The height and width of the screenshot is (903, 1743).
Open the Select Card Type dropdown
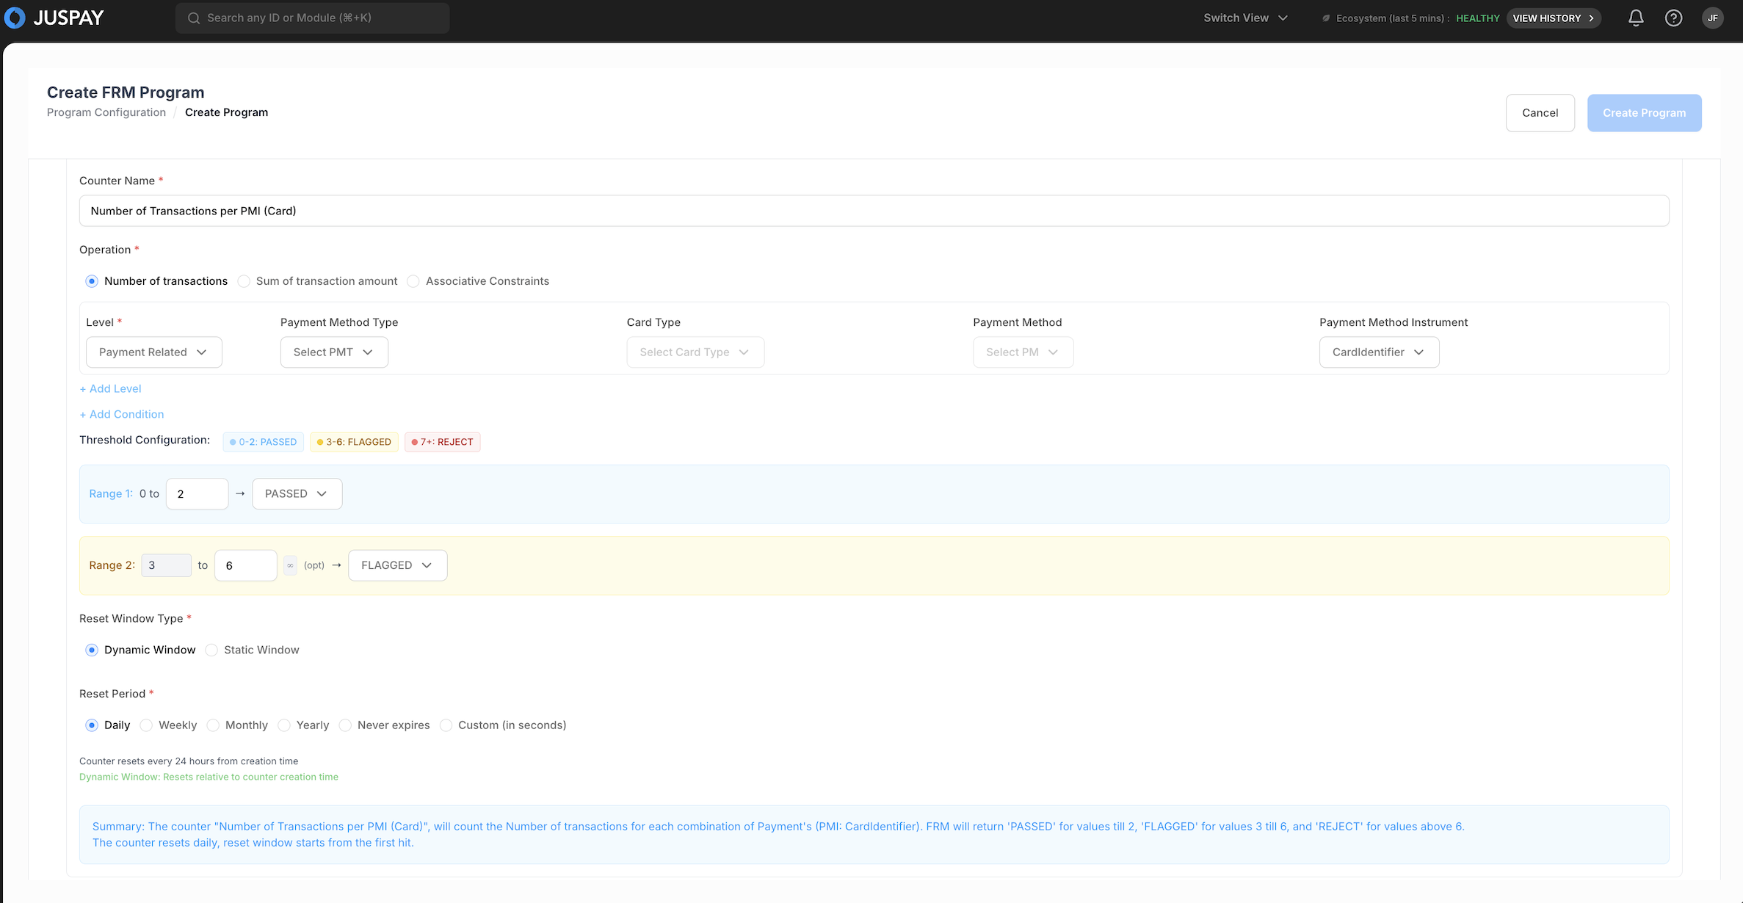point(695,352)
